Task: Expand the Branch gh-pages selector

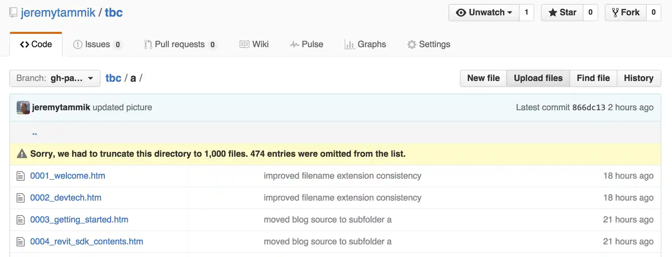Action: coord(55,78)
